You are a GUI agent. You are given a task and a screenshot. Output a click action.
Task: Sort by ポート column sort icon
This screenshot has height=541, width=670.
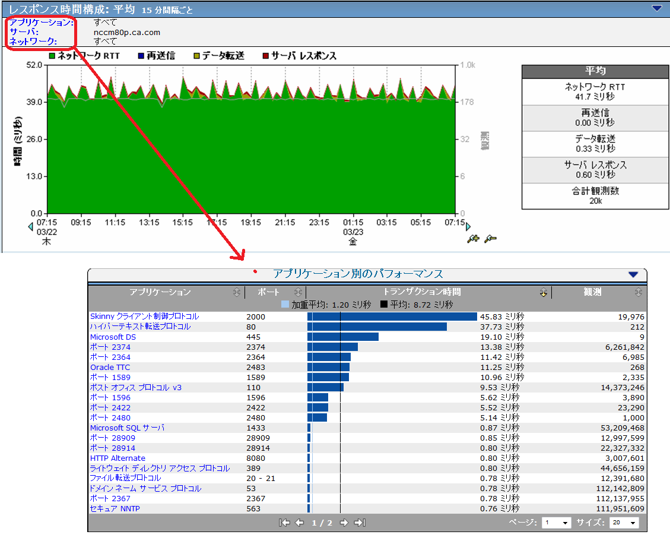click(298, 292)
